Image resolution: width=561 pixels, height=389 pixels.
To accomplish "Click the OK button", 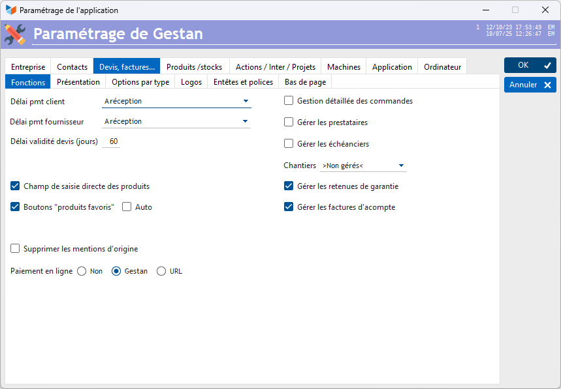I will point(530,65).
